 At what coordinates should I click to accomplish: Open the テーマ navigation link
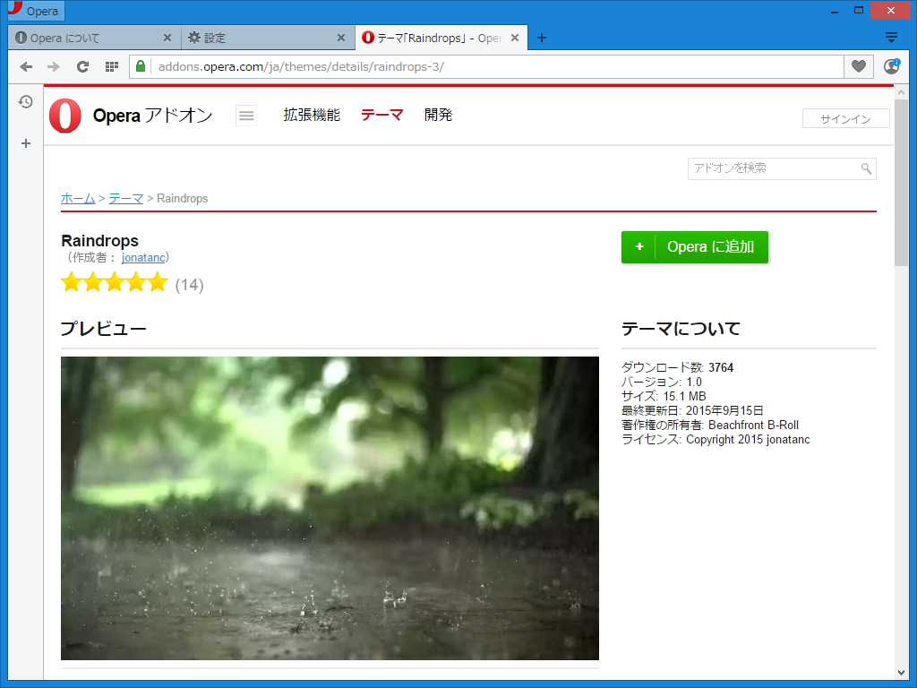coord(381,115)
